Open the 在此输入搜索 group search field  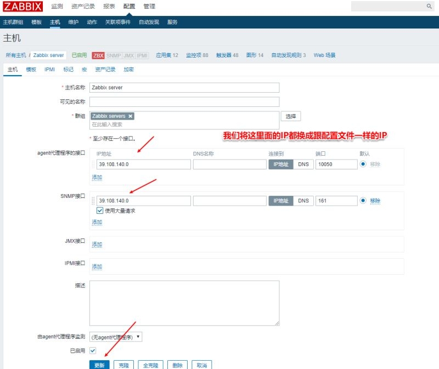pos(137,124)
